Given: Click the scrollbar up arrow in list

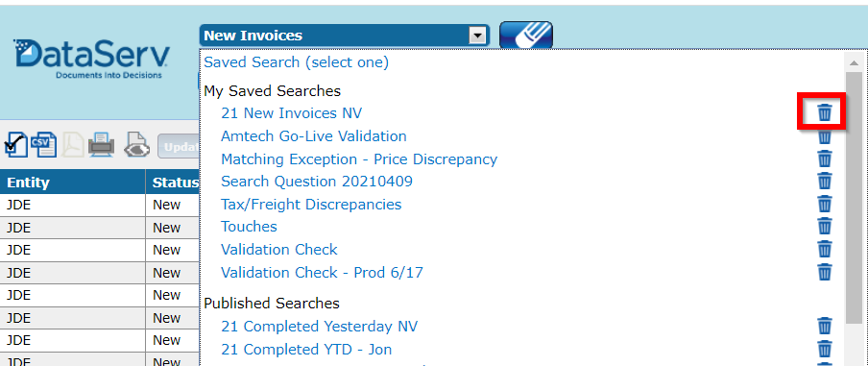Looking at the screenshot, I should coord(853,62).
